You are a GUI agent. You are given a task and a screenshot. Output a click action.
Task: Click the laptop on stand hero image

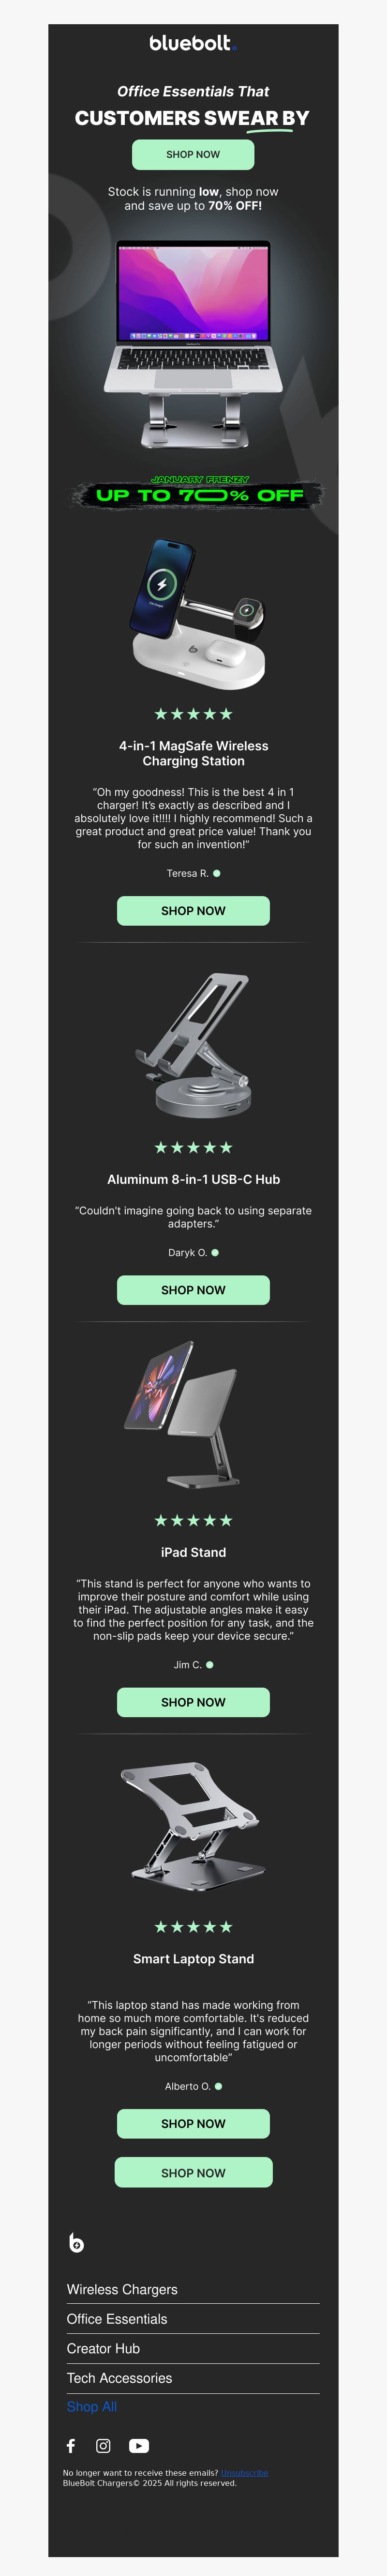tap(193, 342)
